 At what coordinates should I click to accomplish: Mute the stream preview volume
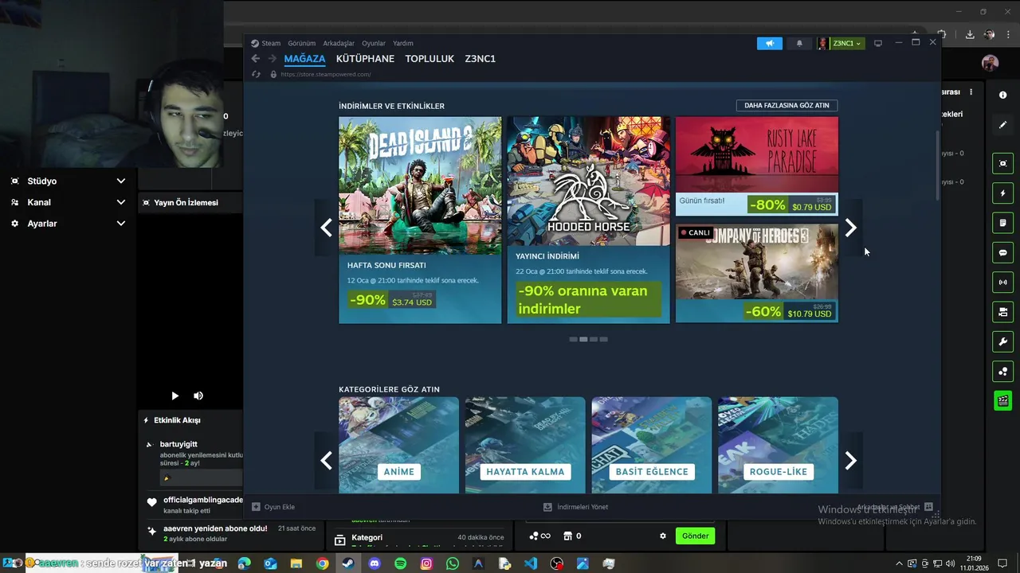click(198, 396)
